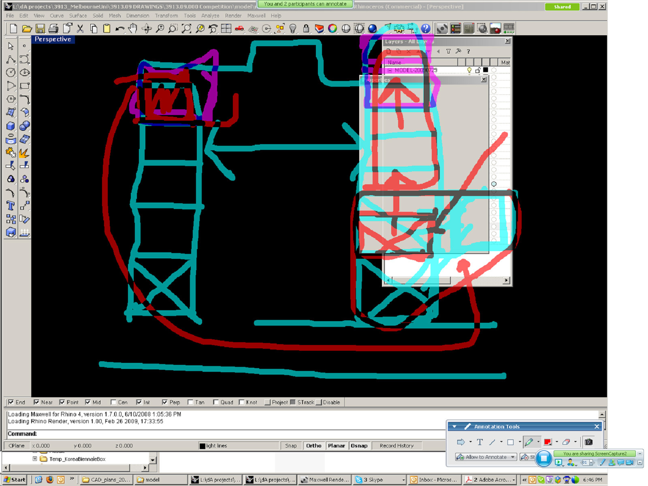Open the Curve menu
Image resolution: width=648 pixels, height=486 pixels.
57,15
